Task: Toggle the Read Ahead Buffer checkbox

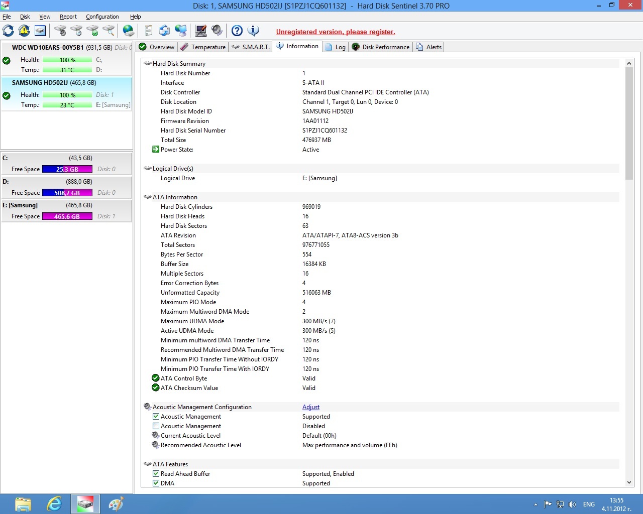Action: click(156, 474)
